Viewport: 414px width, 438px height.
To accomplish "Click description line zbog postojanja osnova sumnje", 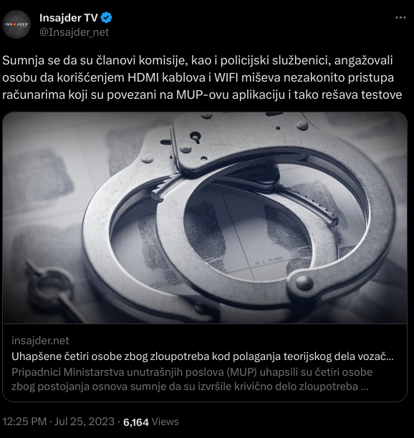I will click(x=190, y=387).
